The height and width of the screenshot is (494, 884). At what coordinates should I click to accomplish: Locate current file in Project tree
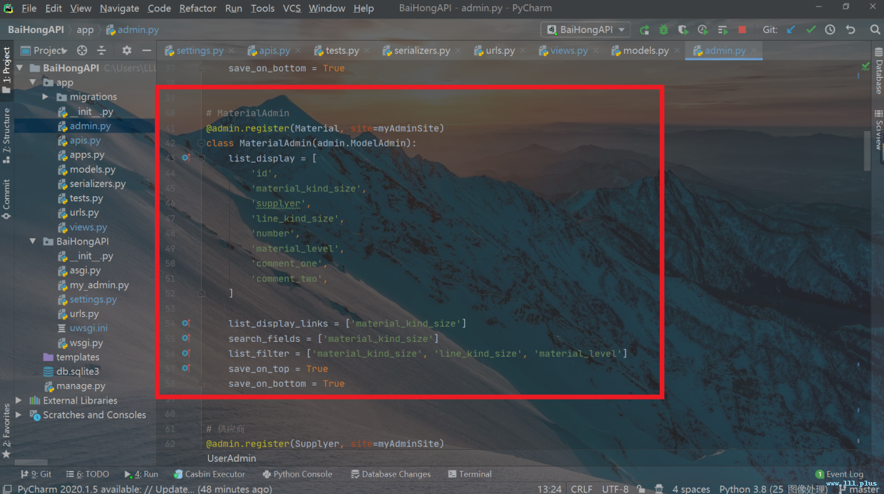[82, 50]
